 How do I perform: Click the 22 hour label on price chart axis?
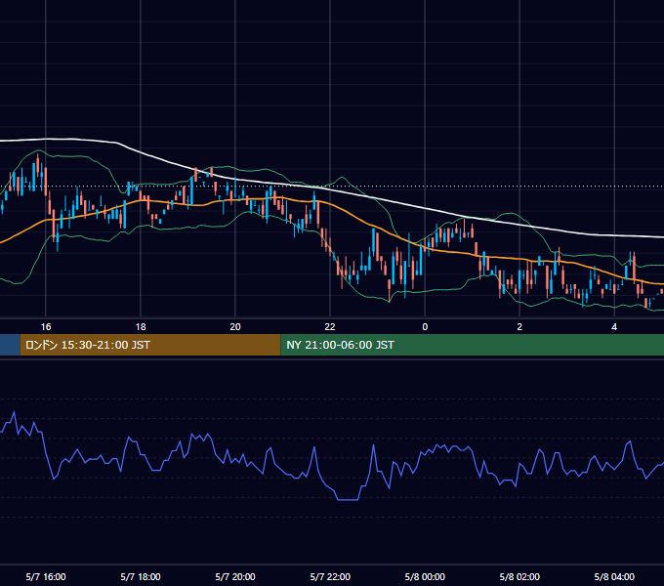click(x=330, y=327)
